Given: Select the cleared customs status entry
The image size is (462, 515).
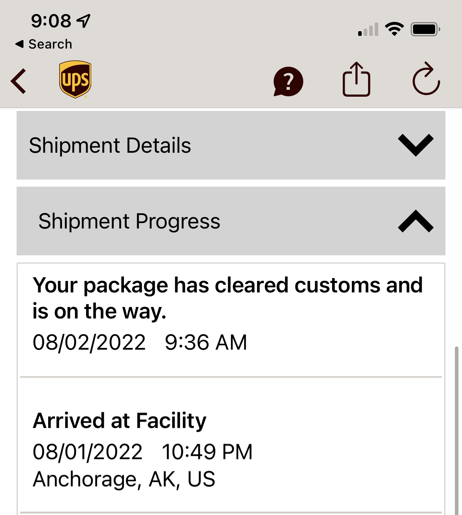Looking at the screenshot, I should [231, 320].
